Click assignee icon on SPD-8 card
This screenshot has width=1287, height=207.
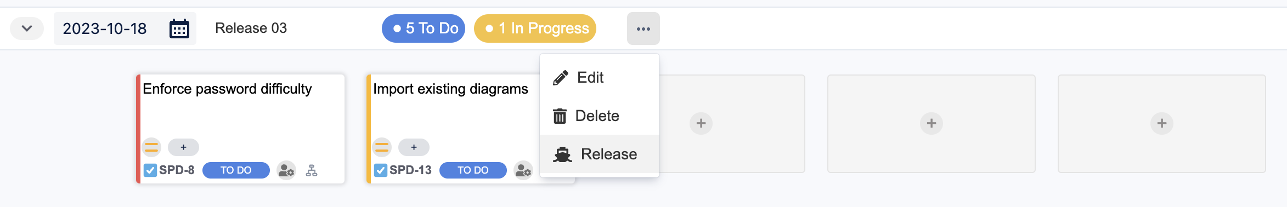pos(286,170)
